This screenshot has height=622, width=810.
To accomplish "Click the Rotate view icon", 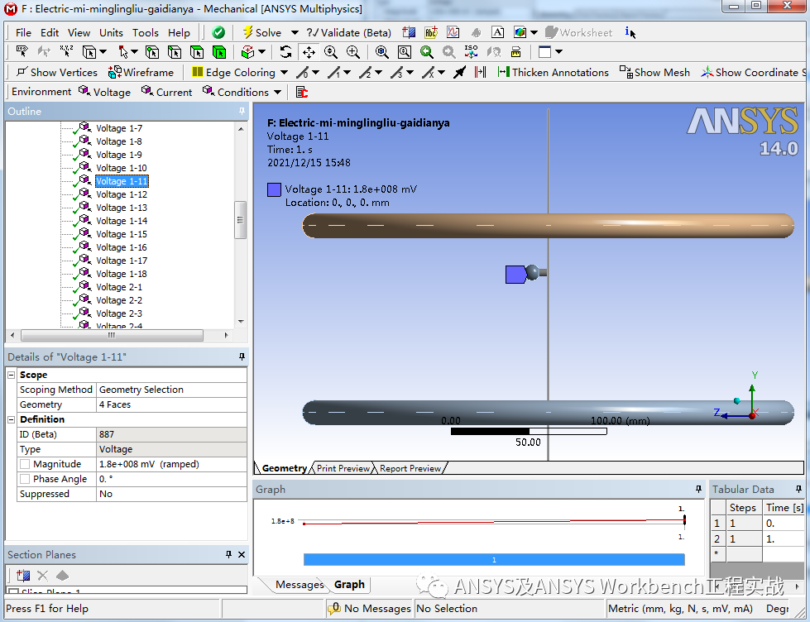I will pyautogui.click(x=285, y=51).
